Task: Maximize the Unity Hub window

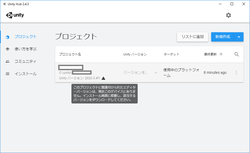Action: tap(232, 4)
